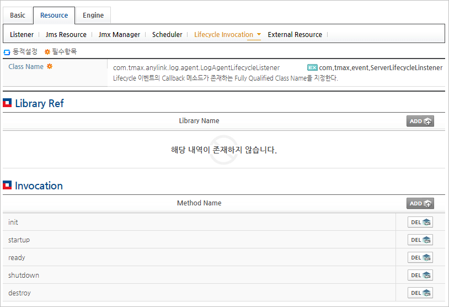Remove the ready method with DEL

click(420, 257)
